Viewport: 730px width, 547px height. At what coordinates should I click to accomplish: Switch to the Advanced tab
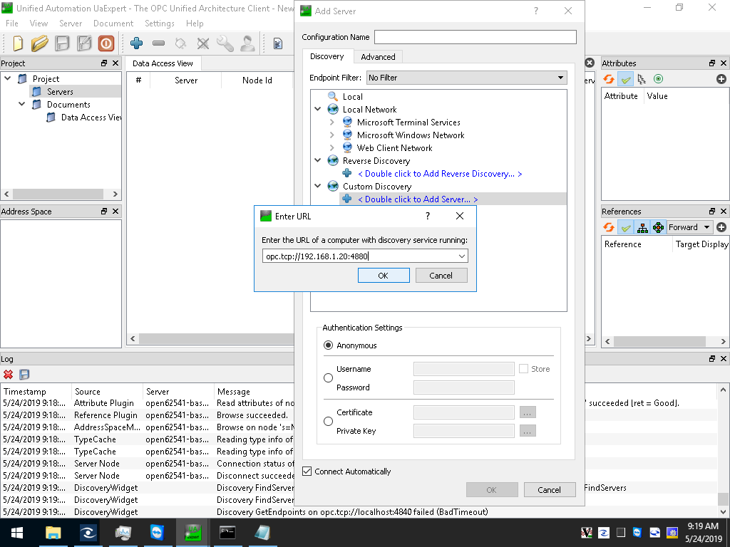tap(378, 57)
